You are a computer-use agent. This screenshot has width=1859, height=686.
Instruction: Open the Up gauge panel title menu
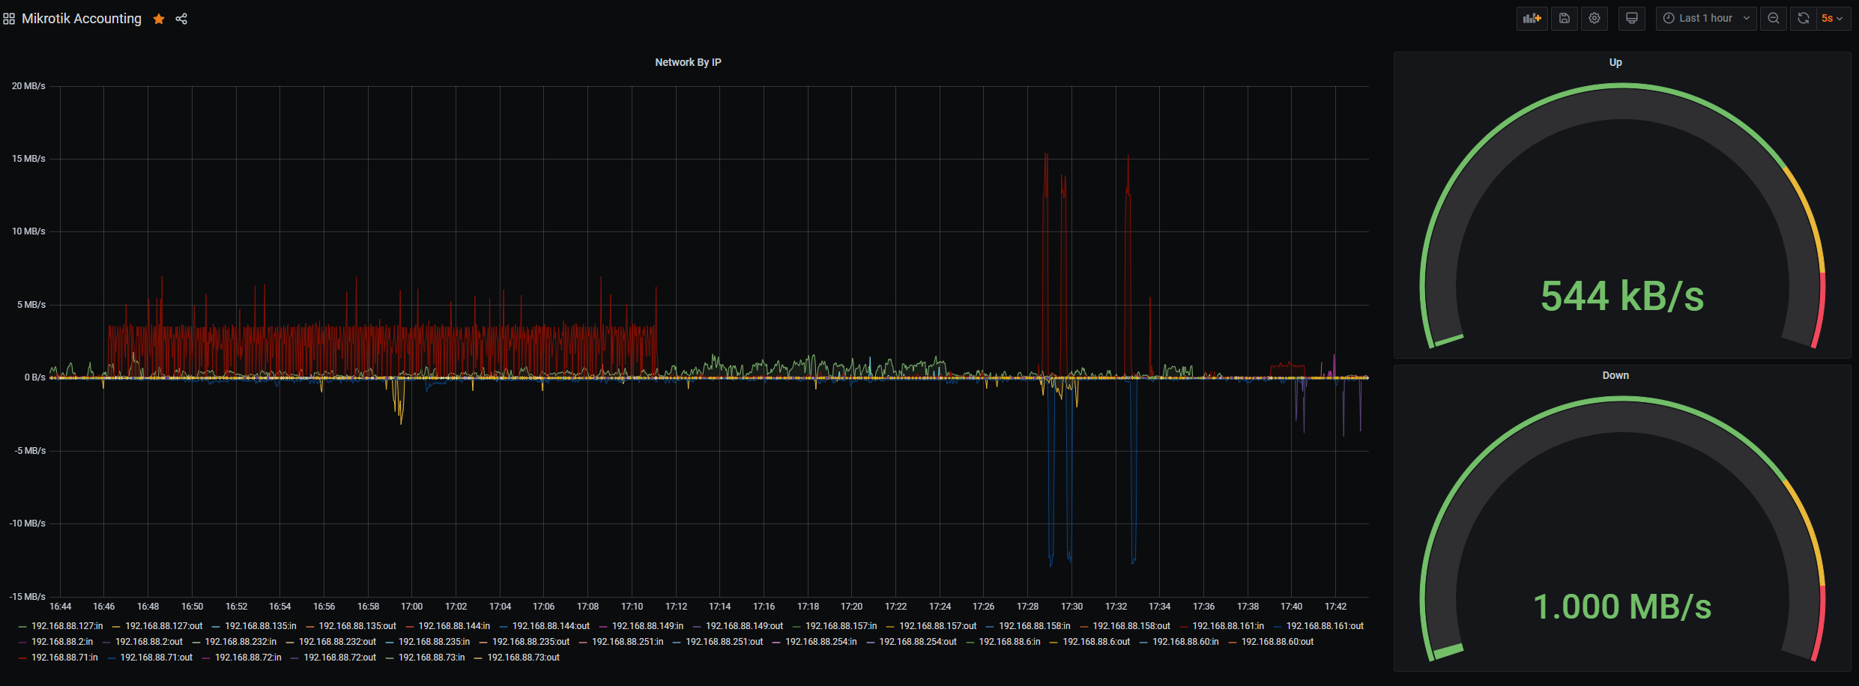(1615, 62)
